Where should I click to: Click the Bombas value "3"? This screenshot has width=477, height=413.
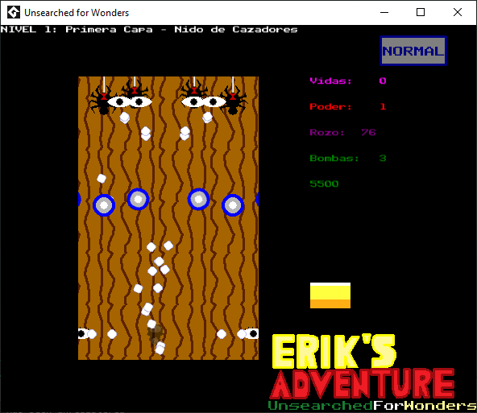(x=383, y=159)
